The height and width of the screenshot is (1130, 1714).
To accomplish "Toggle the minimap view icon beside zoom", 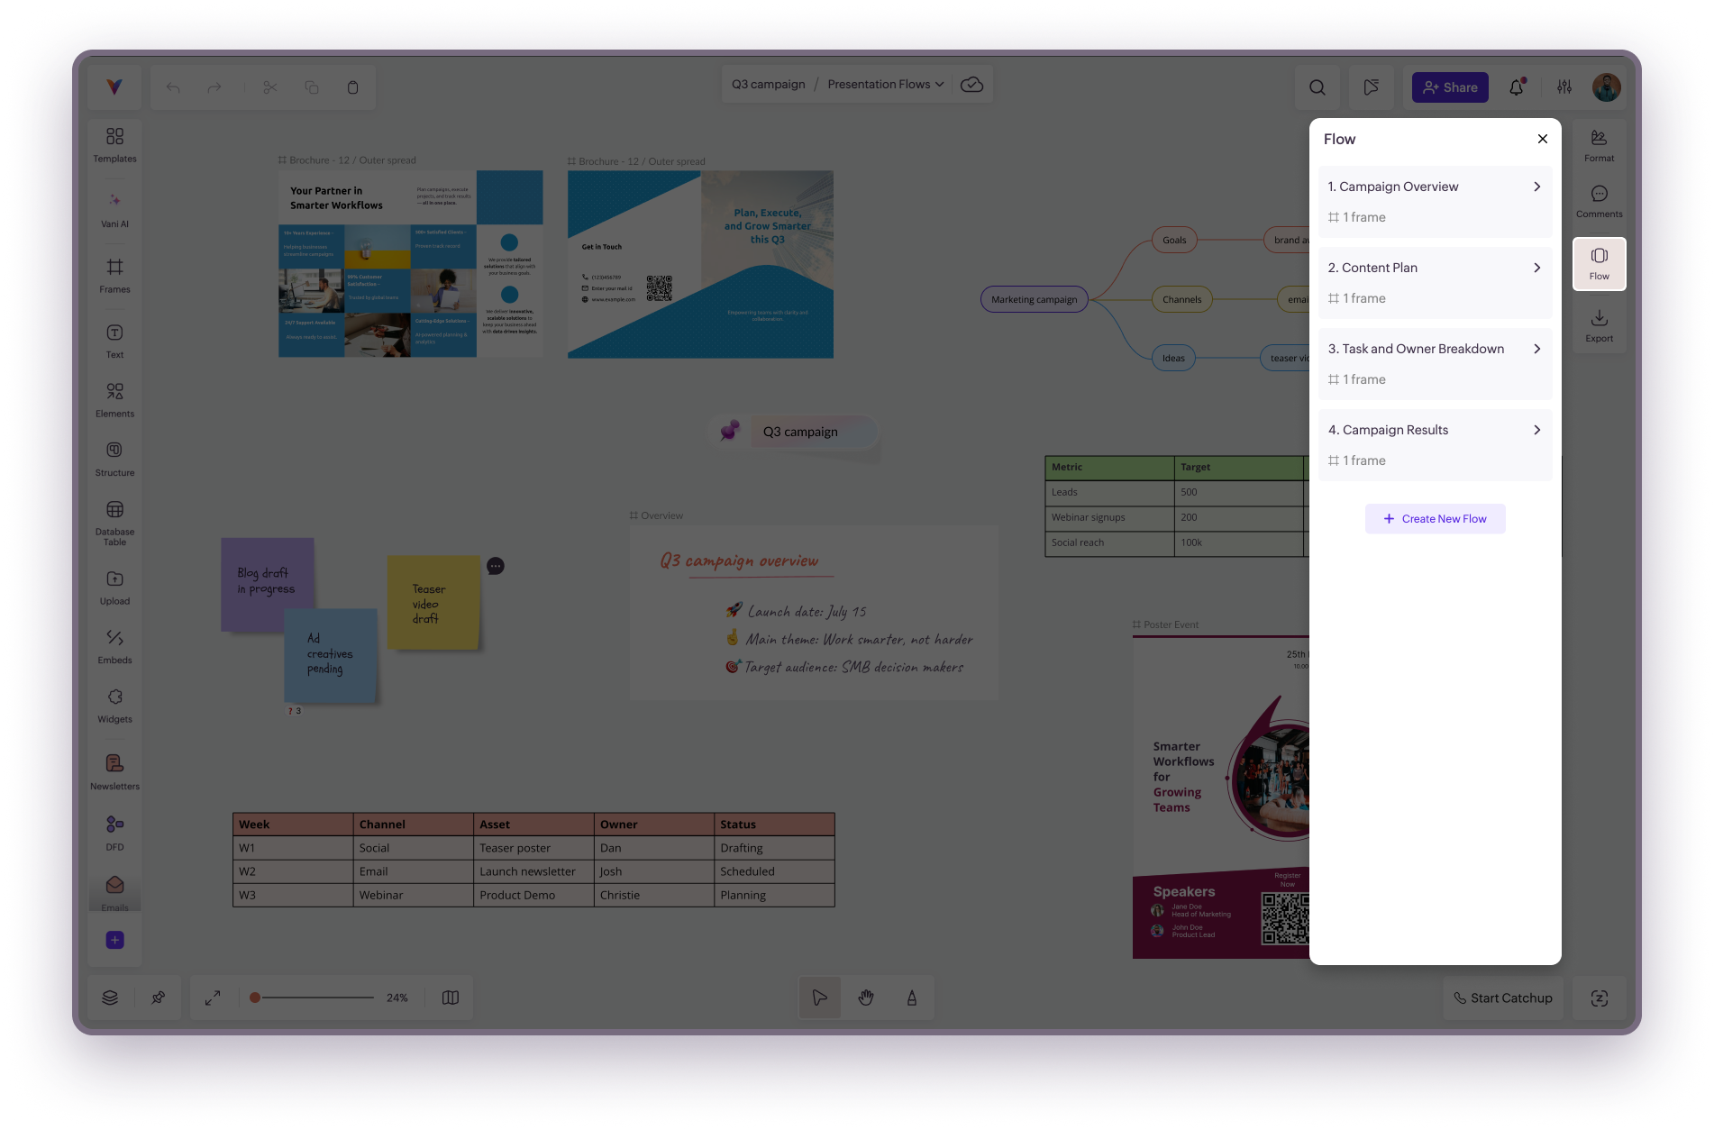I will [451, 998].
